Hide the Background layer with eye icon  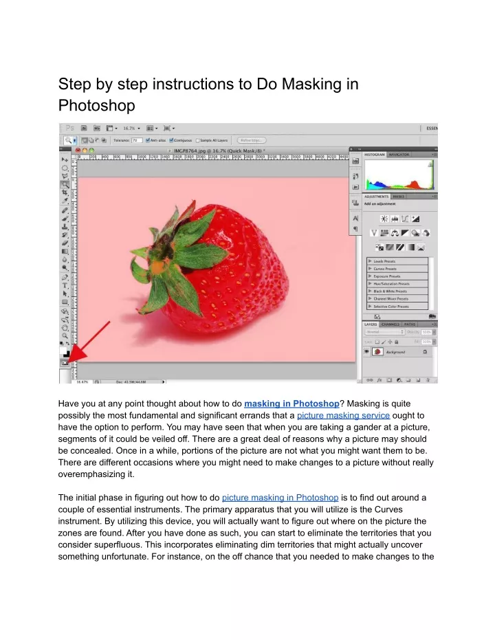366,351
